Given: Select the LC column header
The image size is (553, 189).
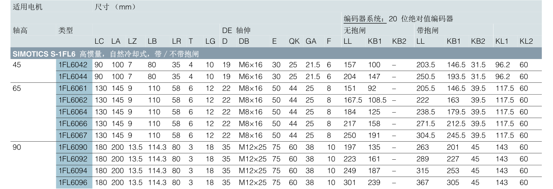Looking at the screenshot, I should click(99, 41).
